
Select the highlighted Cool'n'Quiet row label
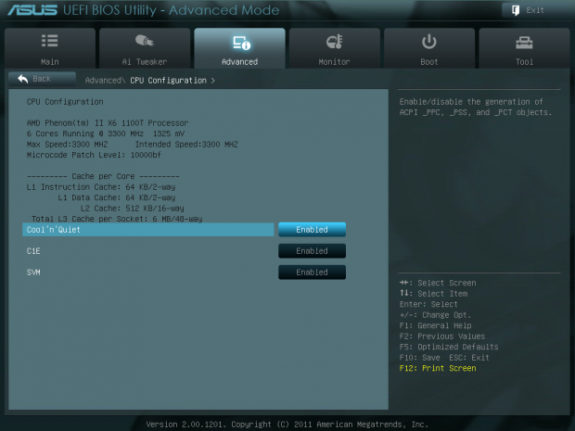click(x=54, y=230)
